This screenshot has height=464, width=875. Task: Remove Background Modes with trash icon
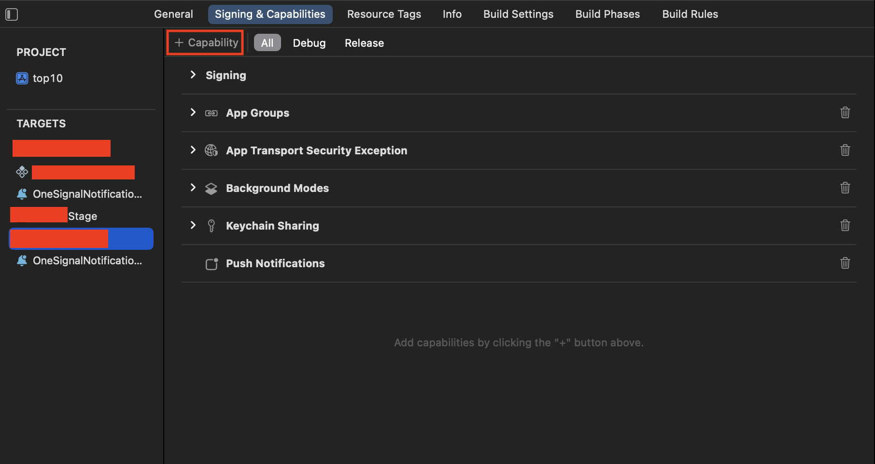(845, 188)
